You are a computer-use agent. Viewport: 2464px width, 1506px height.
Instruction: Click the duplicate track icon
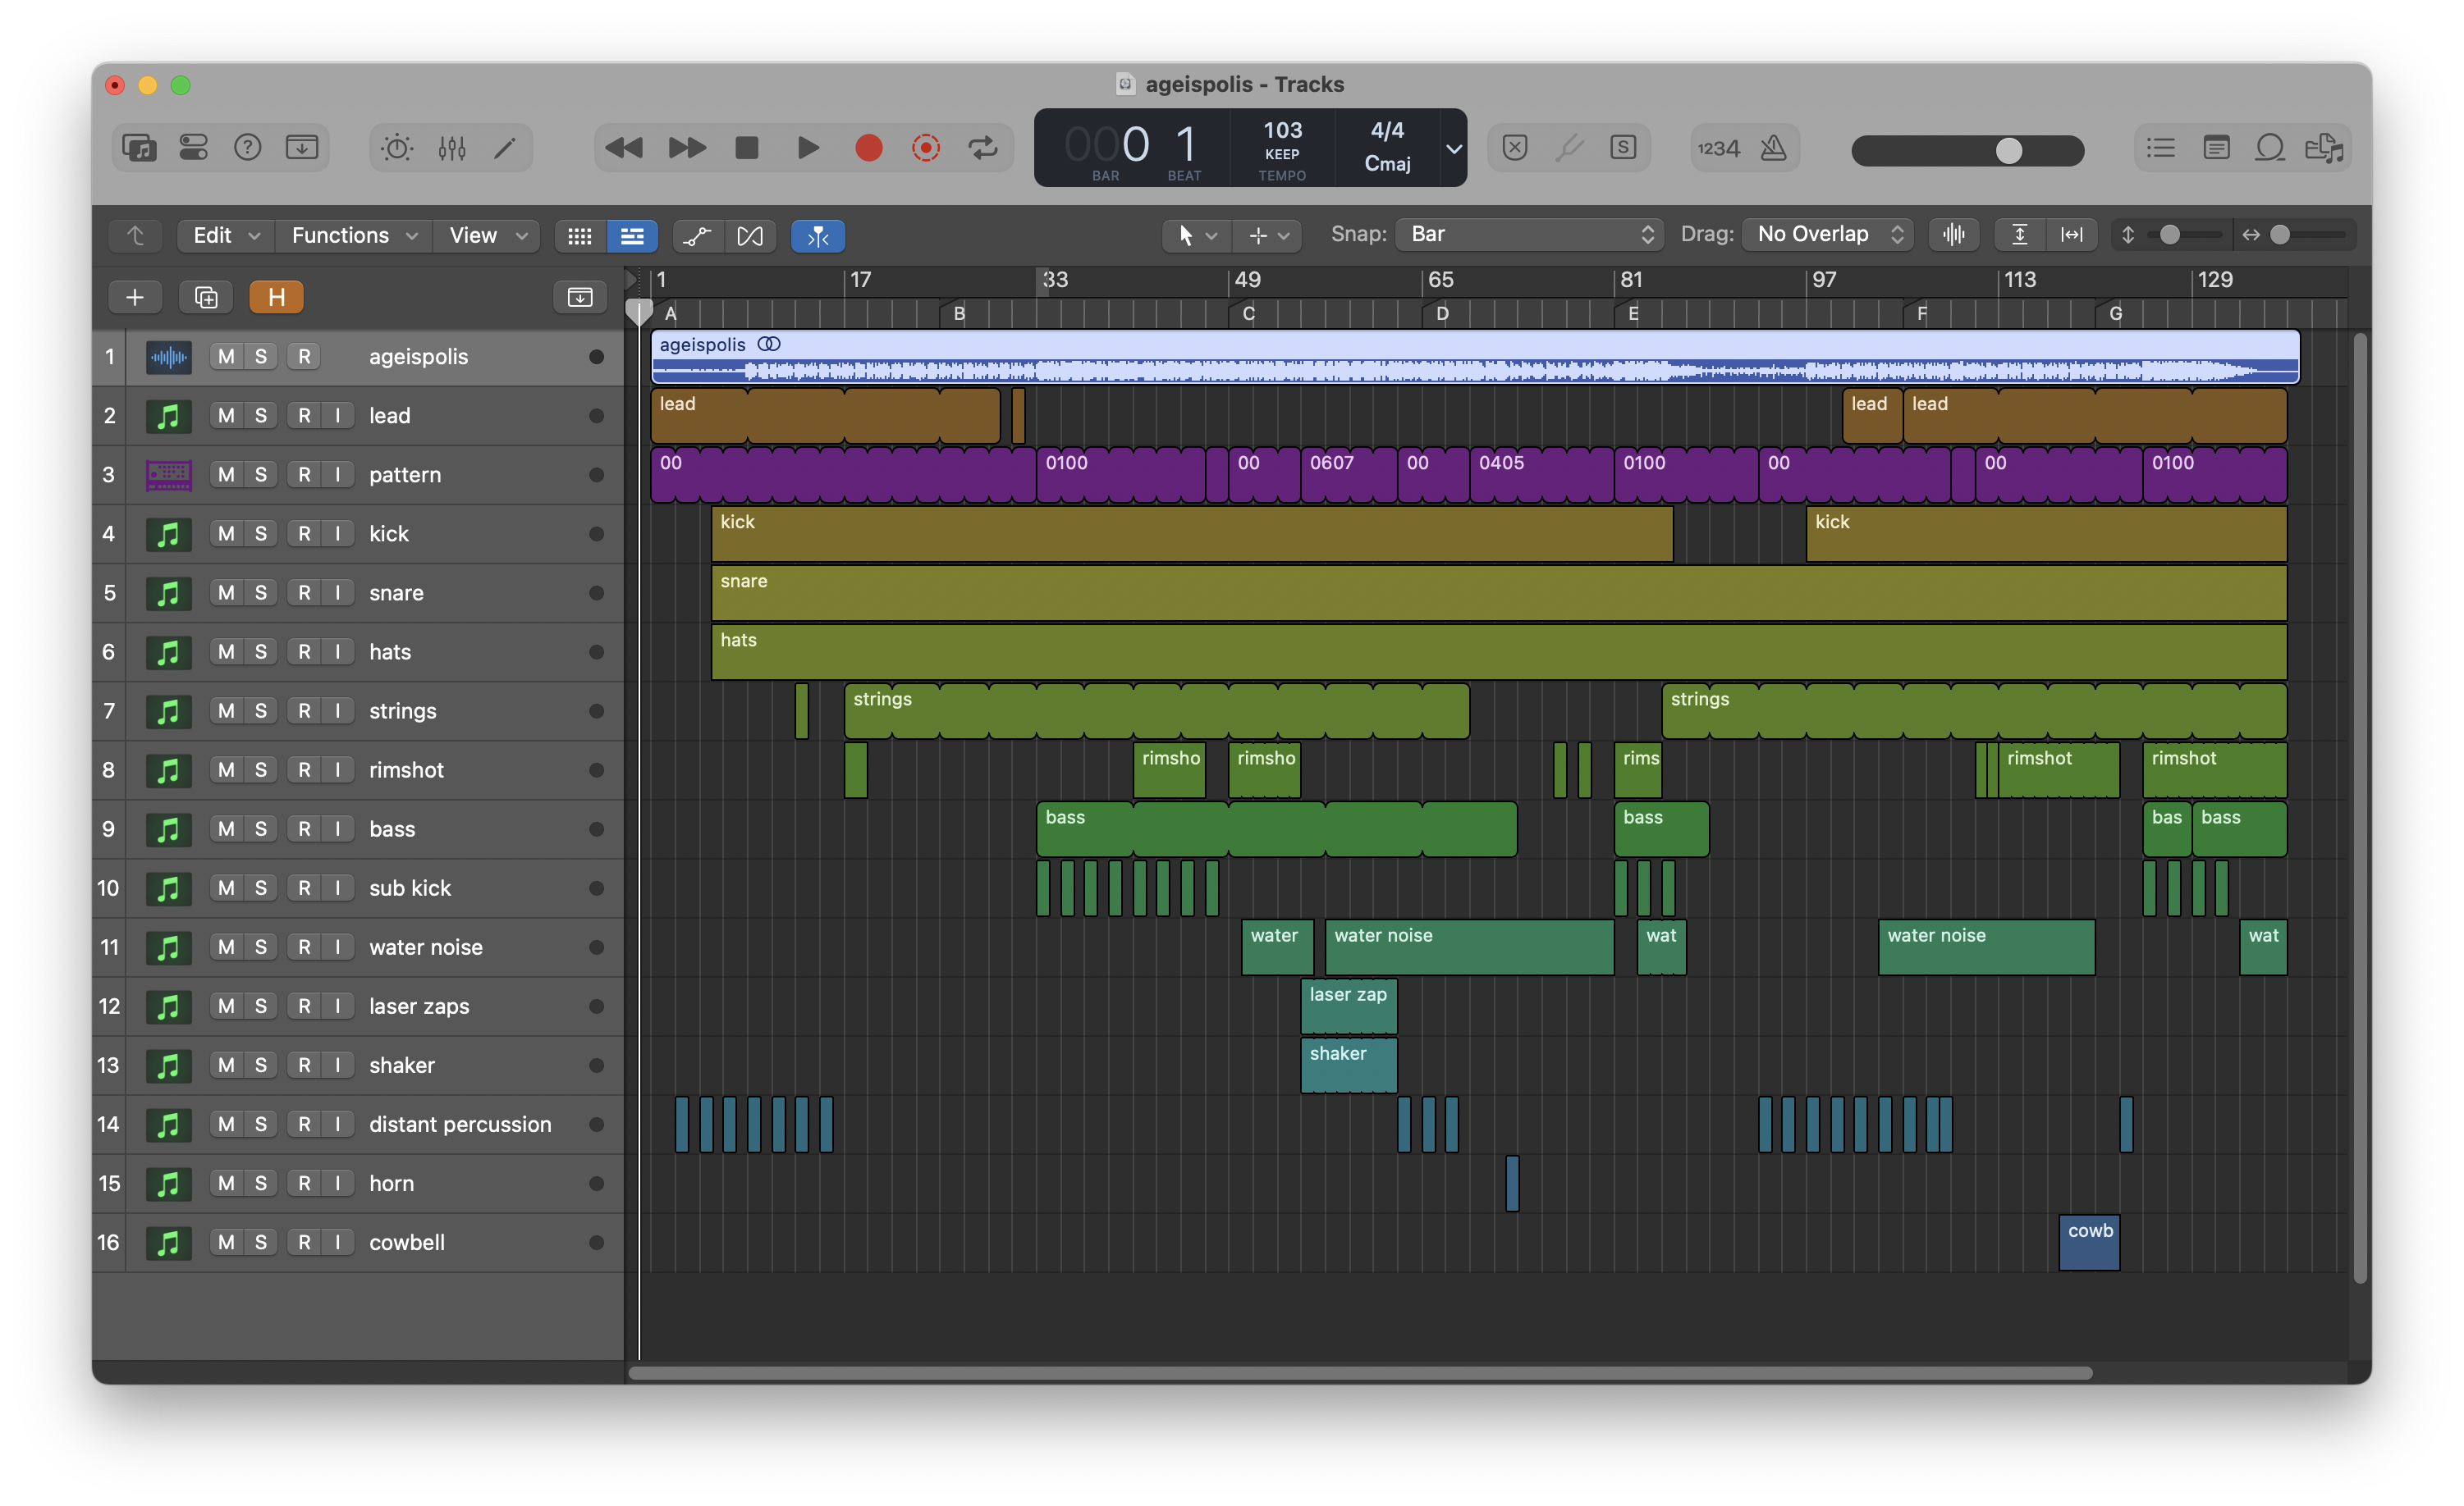206,297
